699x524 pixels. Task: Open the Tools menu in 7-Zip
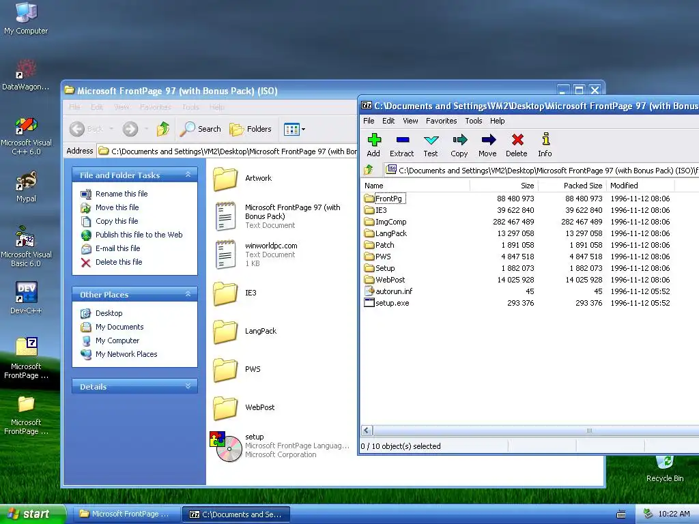[x=474, y=121]
